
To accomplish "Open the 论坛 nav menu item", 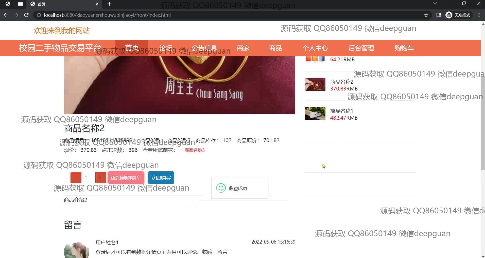I will pos(166,48).
